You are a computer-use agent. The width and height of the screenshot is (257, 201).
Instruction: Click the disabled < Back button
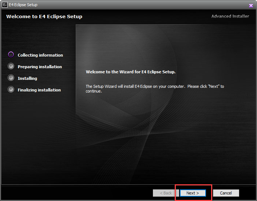click(166, 193)
